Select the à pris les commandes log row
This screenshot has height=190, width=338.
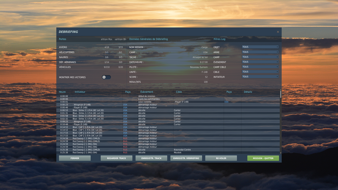[168, 99]
